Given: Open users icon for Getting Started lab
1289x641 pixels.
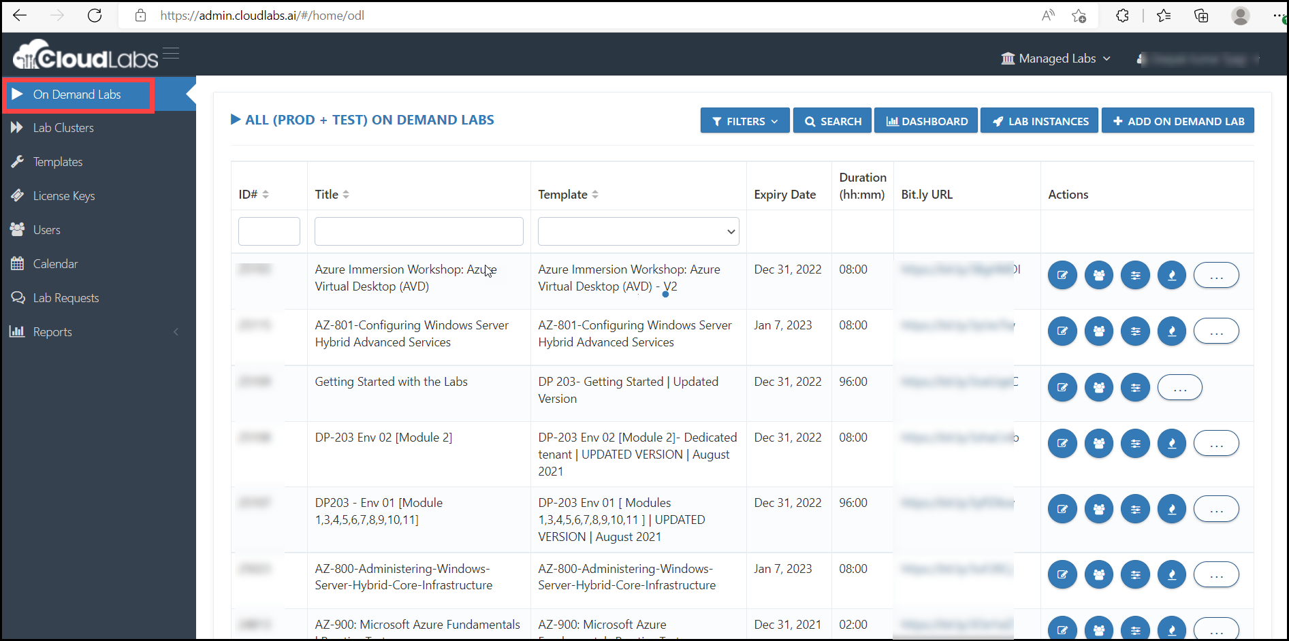Looking at the screenshot, I should [1099, 388].
